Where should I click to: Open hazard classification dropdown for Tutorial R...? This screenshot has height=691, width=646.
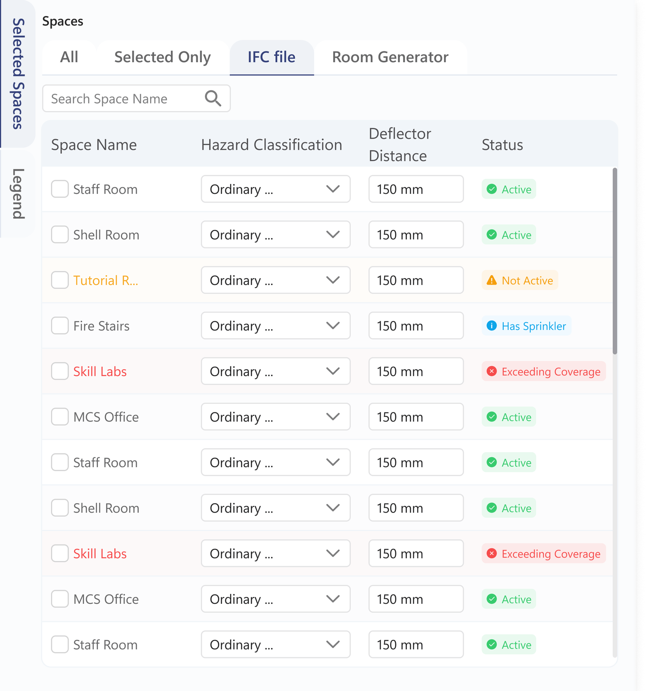(276, 280)
